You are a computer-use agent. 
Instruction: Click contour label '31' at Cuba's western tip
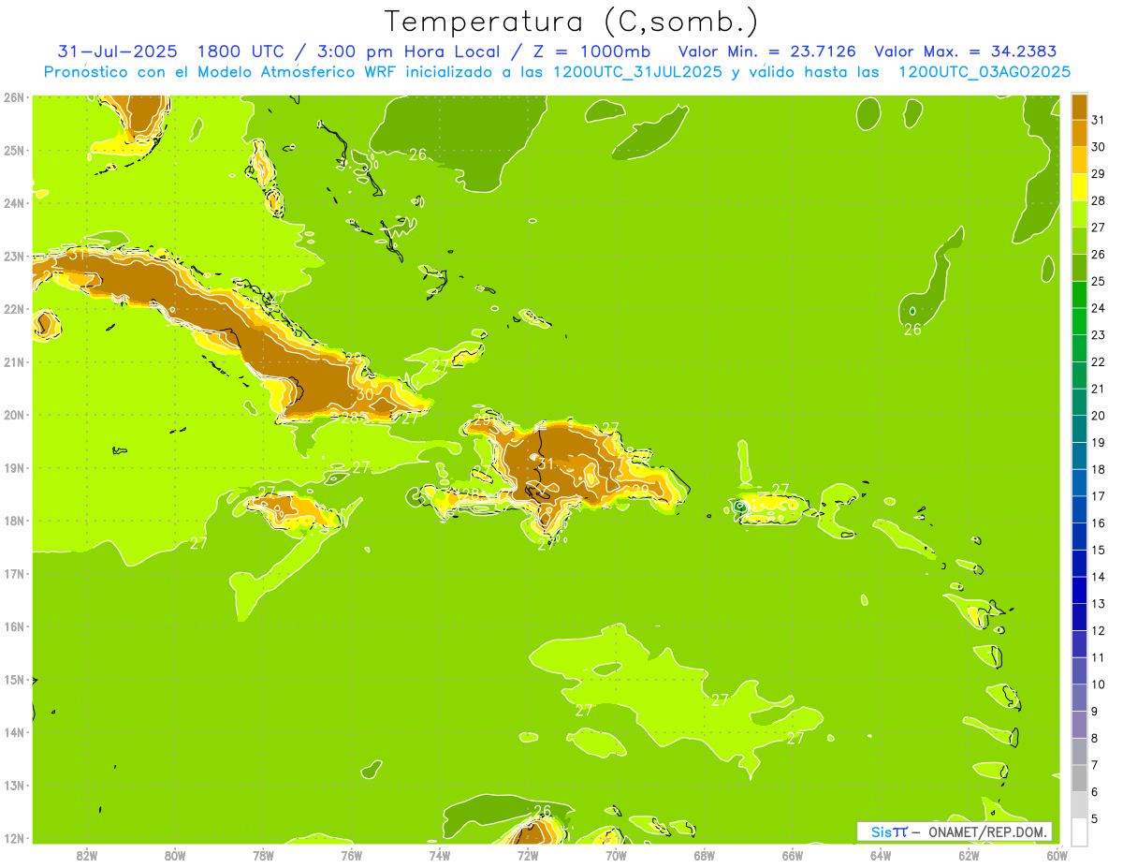coord(78,254)
